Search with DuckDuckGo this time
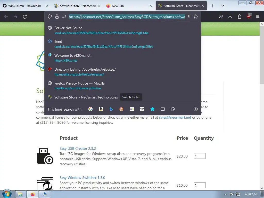Viewport: 264px width, 198px height. (121, 109)
